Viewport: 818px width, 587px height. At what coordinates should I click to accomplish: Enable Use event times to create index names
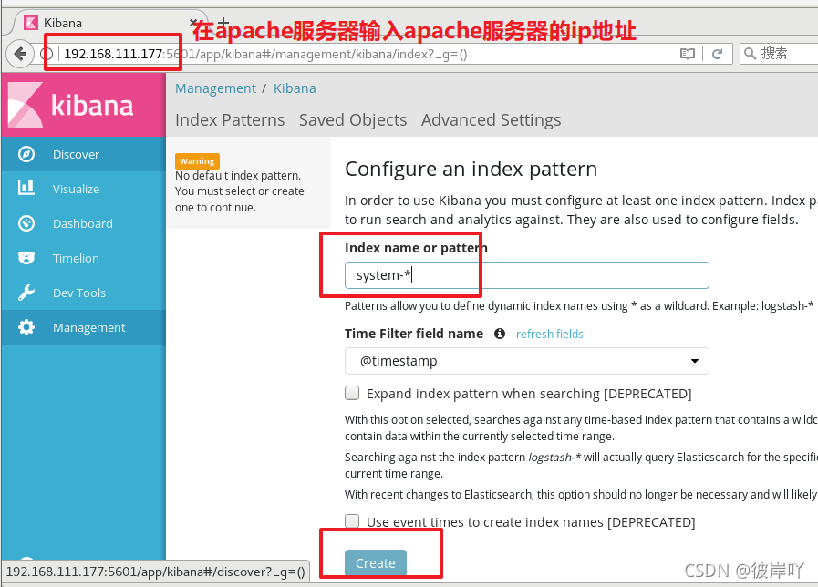(352, 520)
